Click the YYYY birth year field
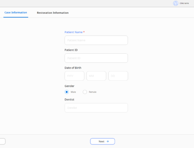The height and width of the screenshot is (148, 194). (74, 76)
